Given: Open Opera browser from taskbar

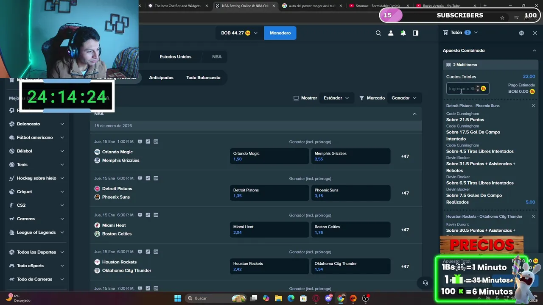Looking at the screenshot, I should click(316, 298).
